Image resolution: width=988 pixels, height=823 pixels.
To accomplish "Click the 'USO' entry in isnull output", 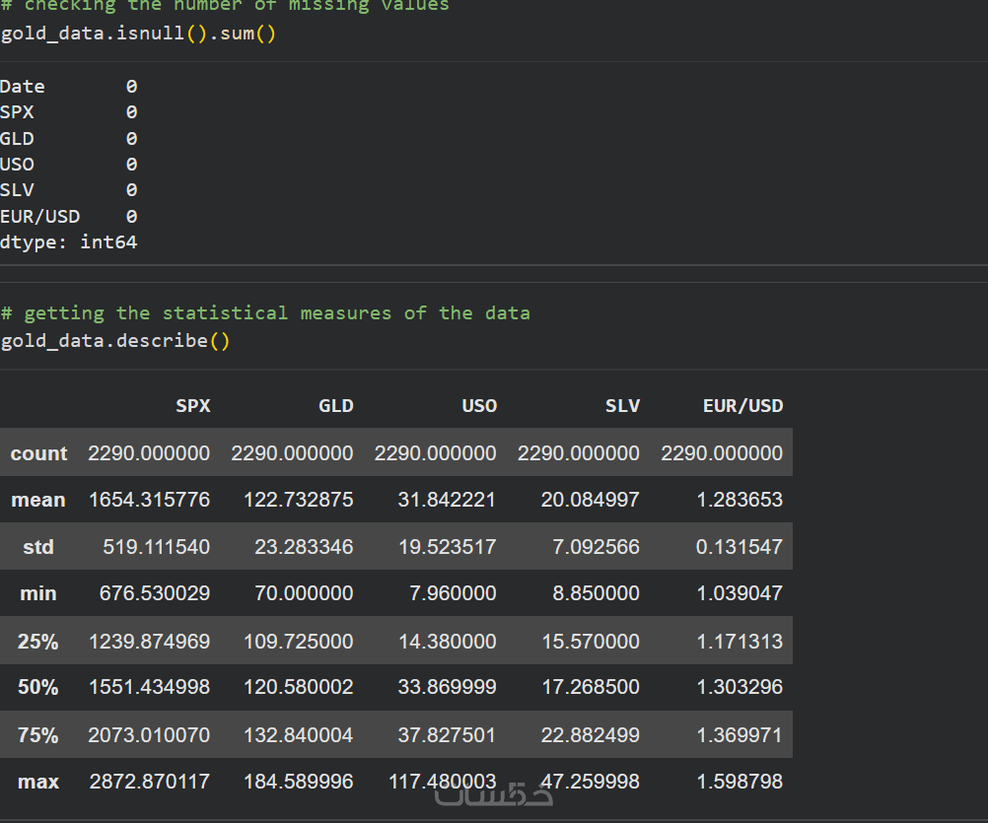I will (x=17, y=165).
